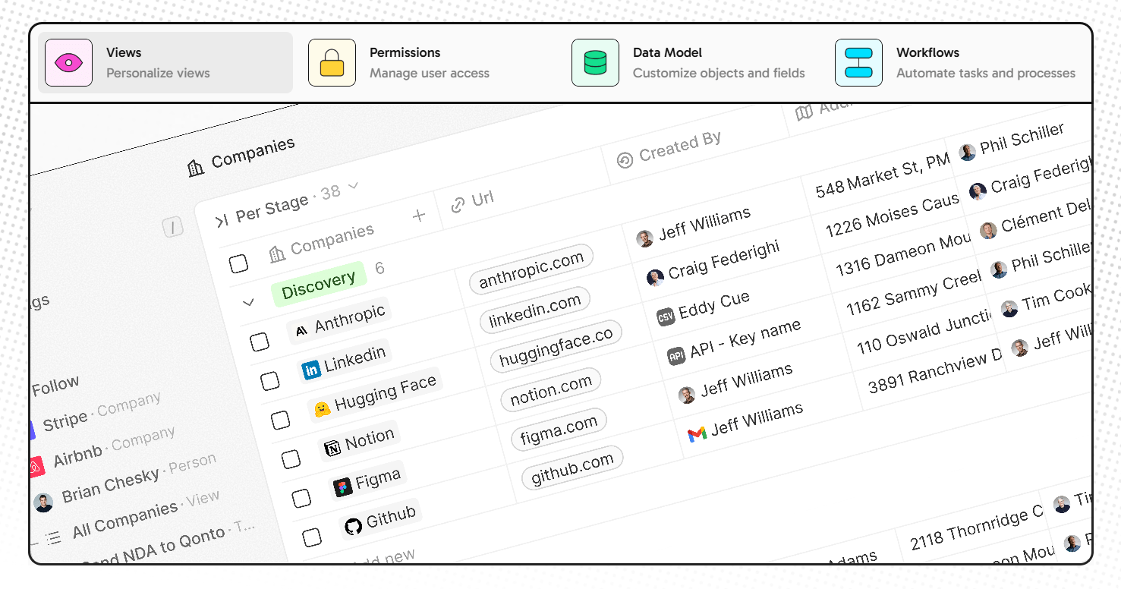Open the Per Stage view dropdown

pos(351,188)
